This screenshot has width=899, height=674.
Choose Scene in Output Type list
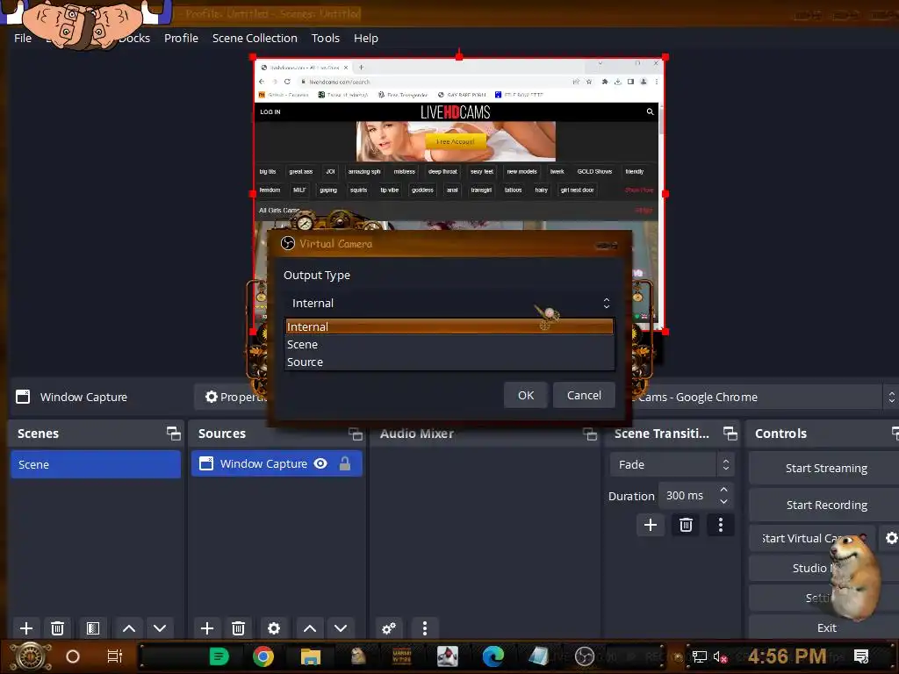point(449,344)
